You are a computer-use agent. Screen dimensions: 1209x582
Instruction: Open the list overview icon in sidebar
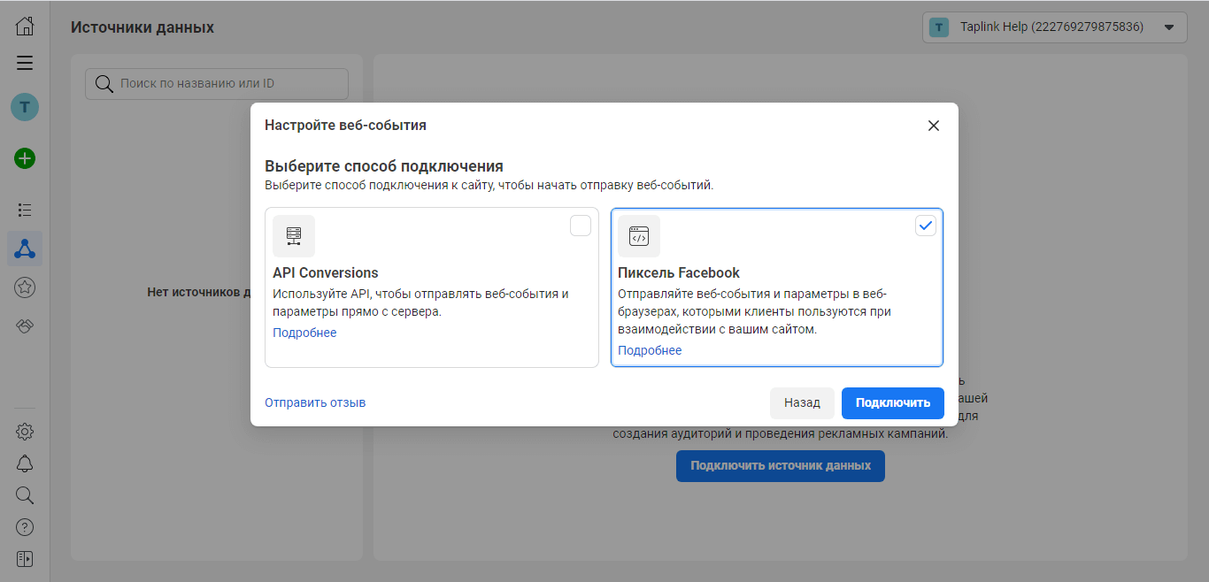25,210
